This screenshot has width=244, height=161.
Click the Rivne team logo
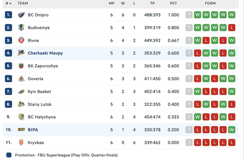[x=21, y=41]
